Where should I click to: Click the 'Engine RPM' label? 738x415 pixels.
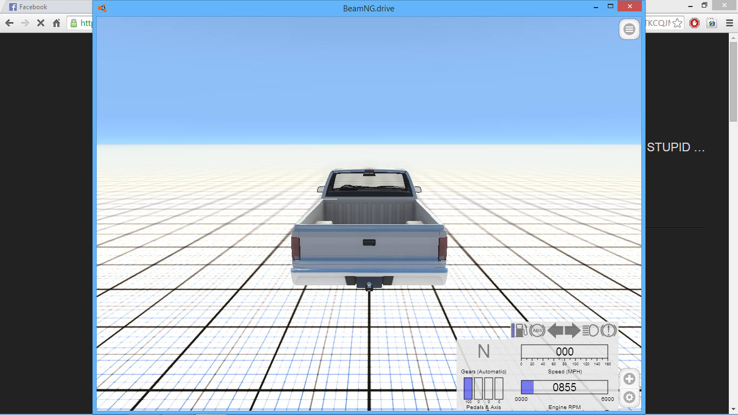565,407
